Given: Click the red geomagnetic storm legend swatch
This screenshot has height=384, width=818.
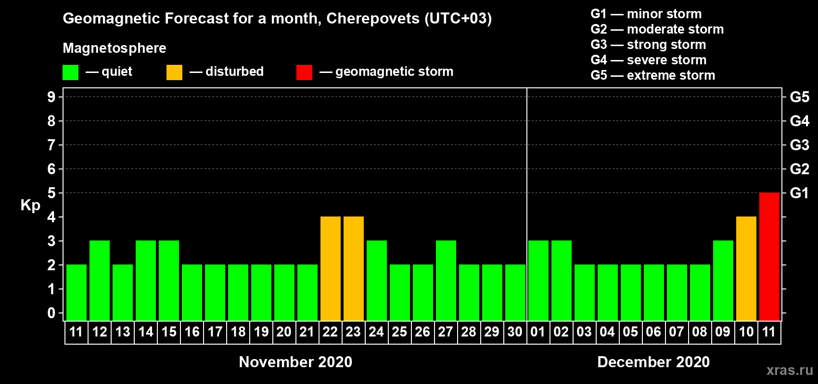Looking at the screenshot, I should [x=304, y=72].
